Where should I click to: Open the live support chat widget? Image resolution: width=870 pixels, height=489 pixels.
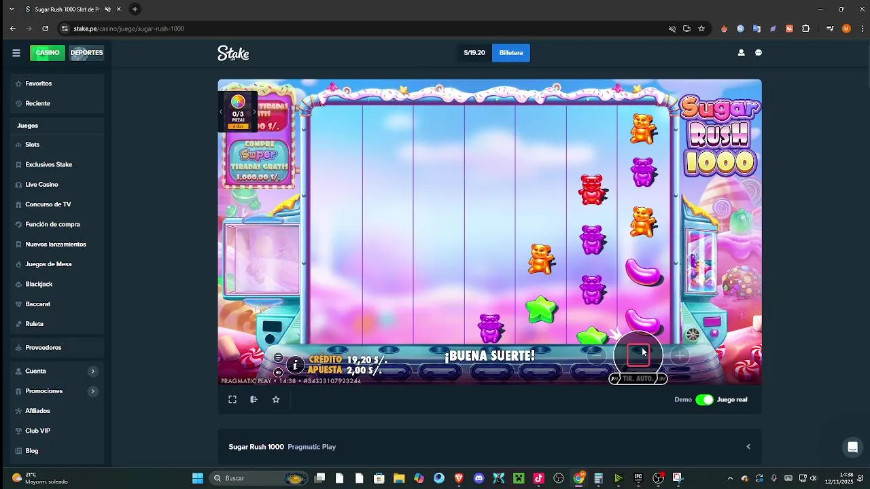(852, 447)
